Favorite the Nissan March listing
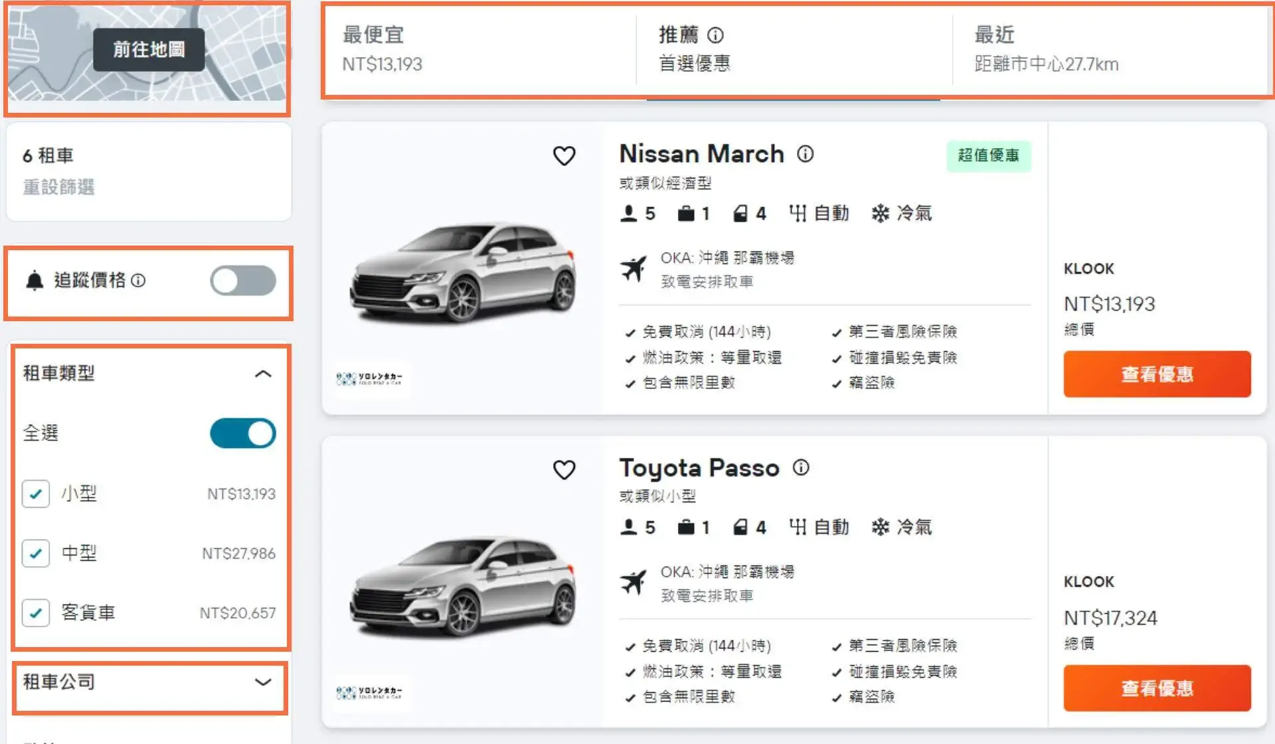The height and width of the screenshot is (744, 1275). 564,156
